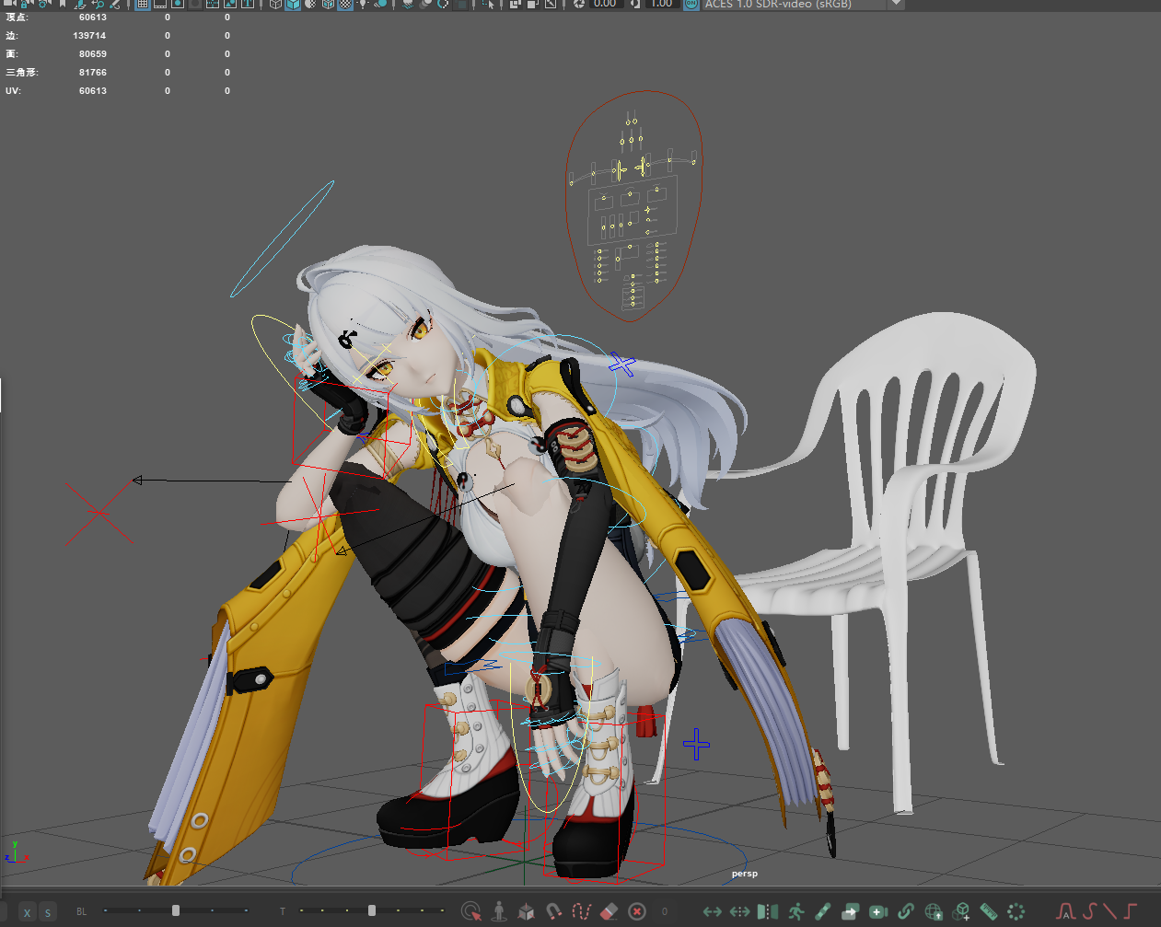Click the red dashed curve icon
The image size is (1161, 927).
click(581, 911)
